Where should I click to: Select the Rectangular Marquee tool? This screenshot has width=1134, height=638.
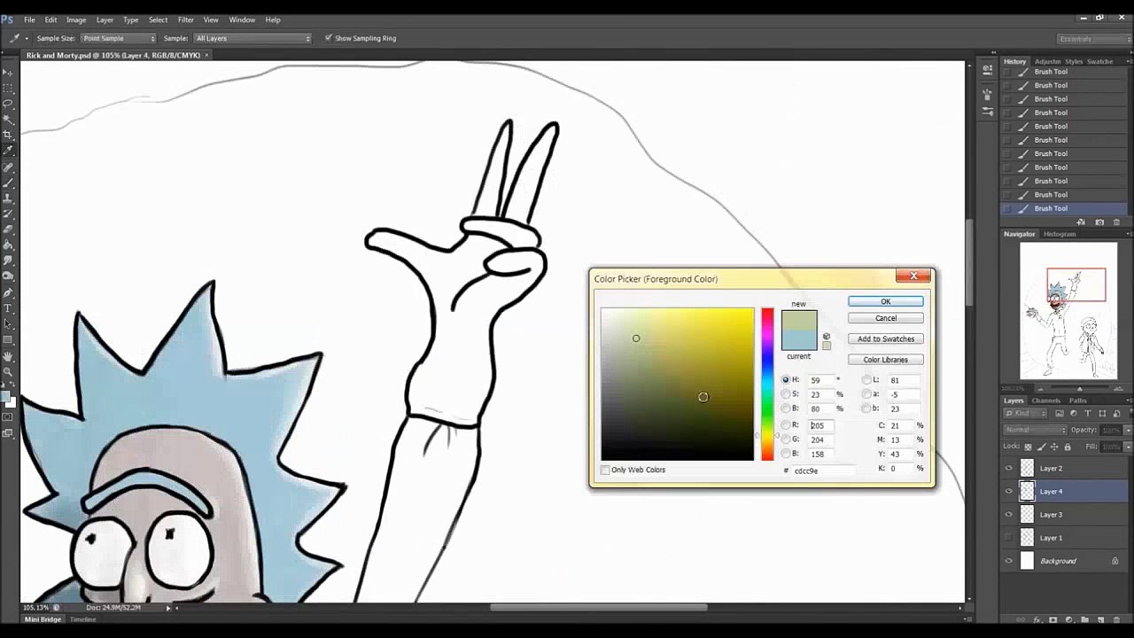click(8, 89)
